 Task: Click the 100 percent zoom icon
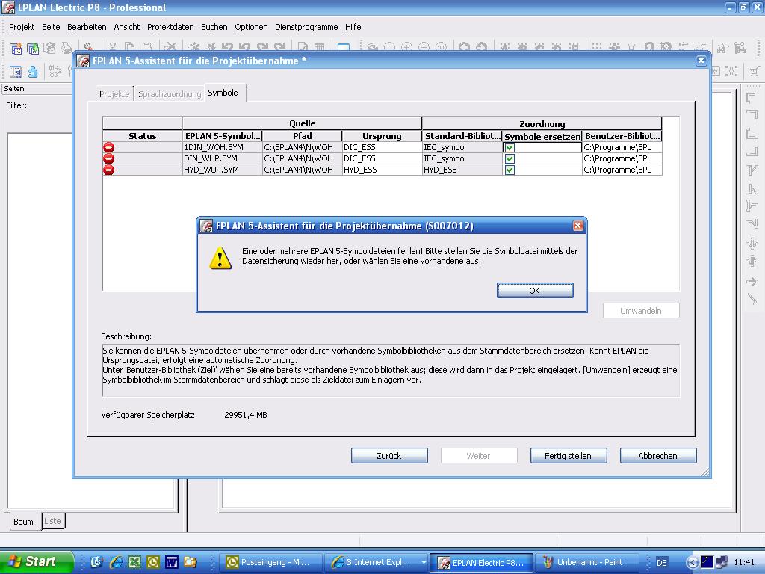pyautogui.click(x=441, y=47)
